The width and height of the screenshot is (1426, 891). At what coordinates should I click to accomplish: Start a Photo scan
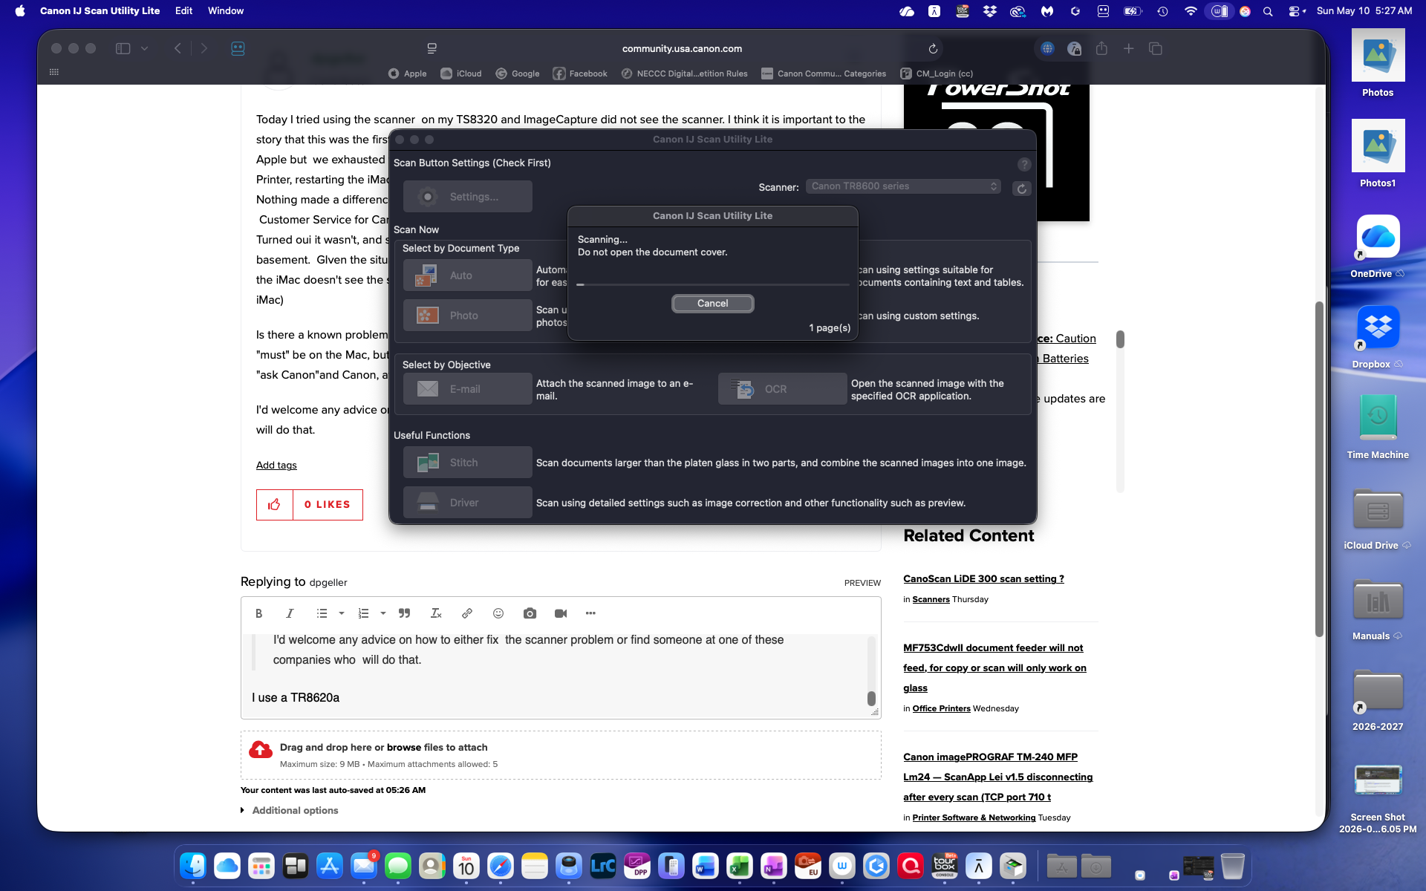tap(467, 316)
